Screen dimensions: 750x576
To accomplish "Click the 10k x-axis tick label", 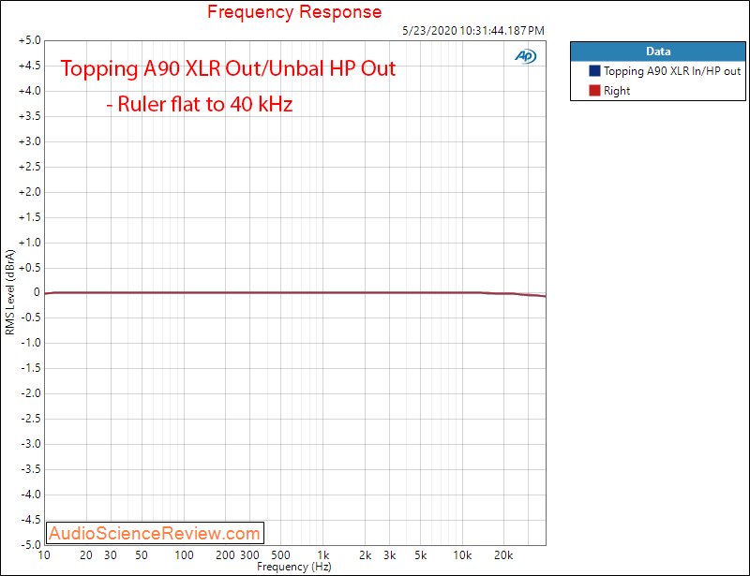I will 462,555.
